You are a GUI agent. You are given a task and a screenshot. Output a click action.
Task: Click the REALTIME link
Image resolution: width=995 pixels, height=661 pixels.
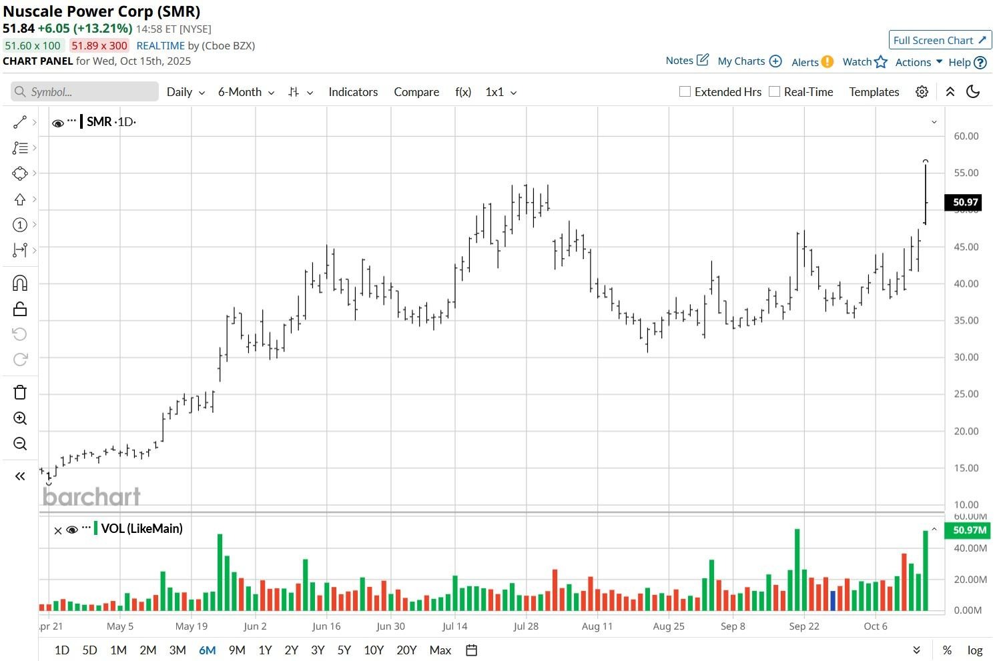(160, 46)
